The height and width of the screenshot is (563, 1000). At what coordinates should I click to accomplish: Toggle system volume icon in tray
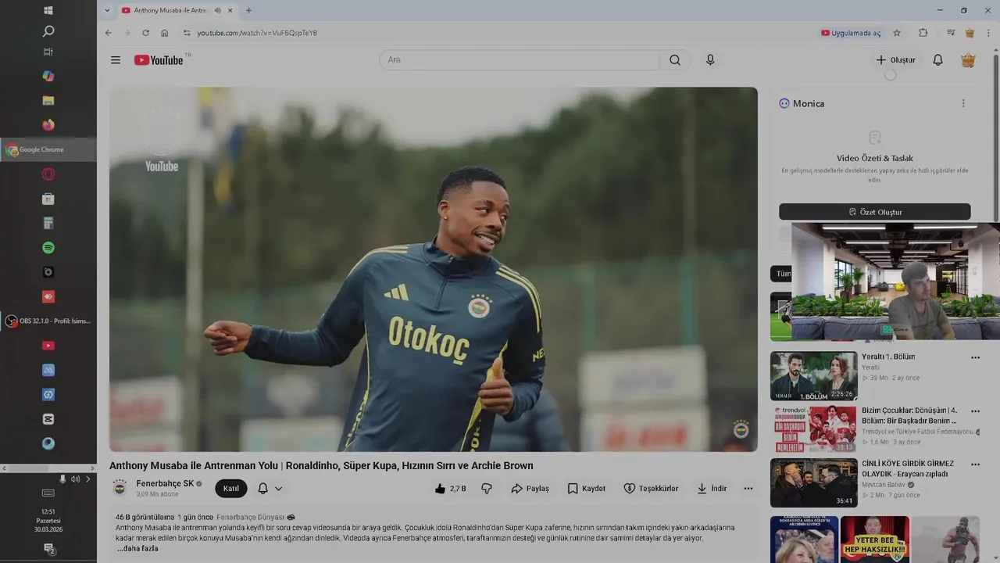coord(75,479)
